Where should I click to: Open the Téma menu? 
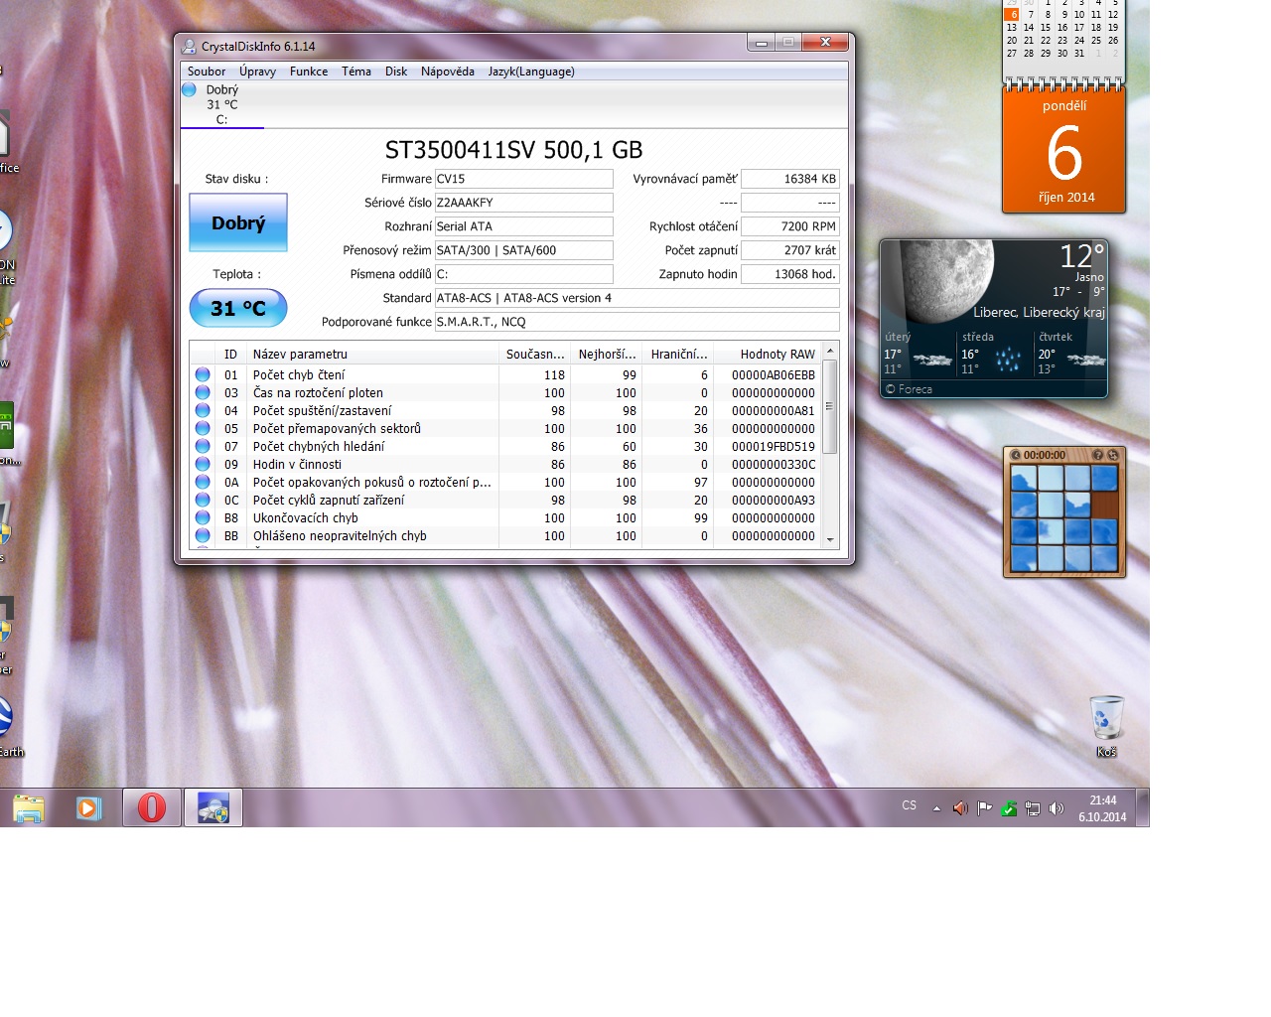(356, 72)
